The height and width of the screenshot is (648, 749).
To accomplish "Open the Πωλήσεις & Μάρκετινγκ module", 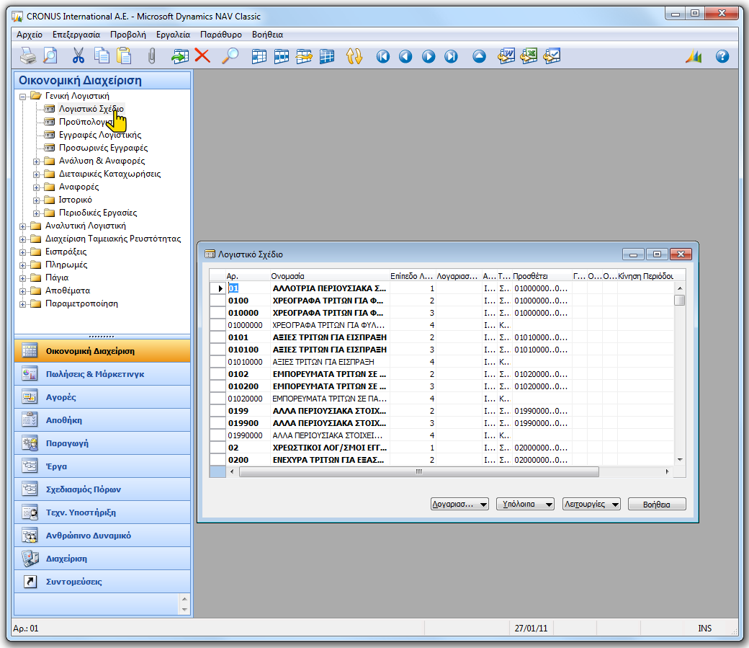I will click(x=102, y=374).
